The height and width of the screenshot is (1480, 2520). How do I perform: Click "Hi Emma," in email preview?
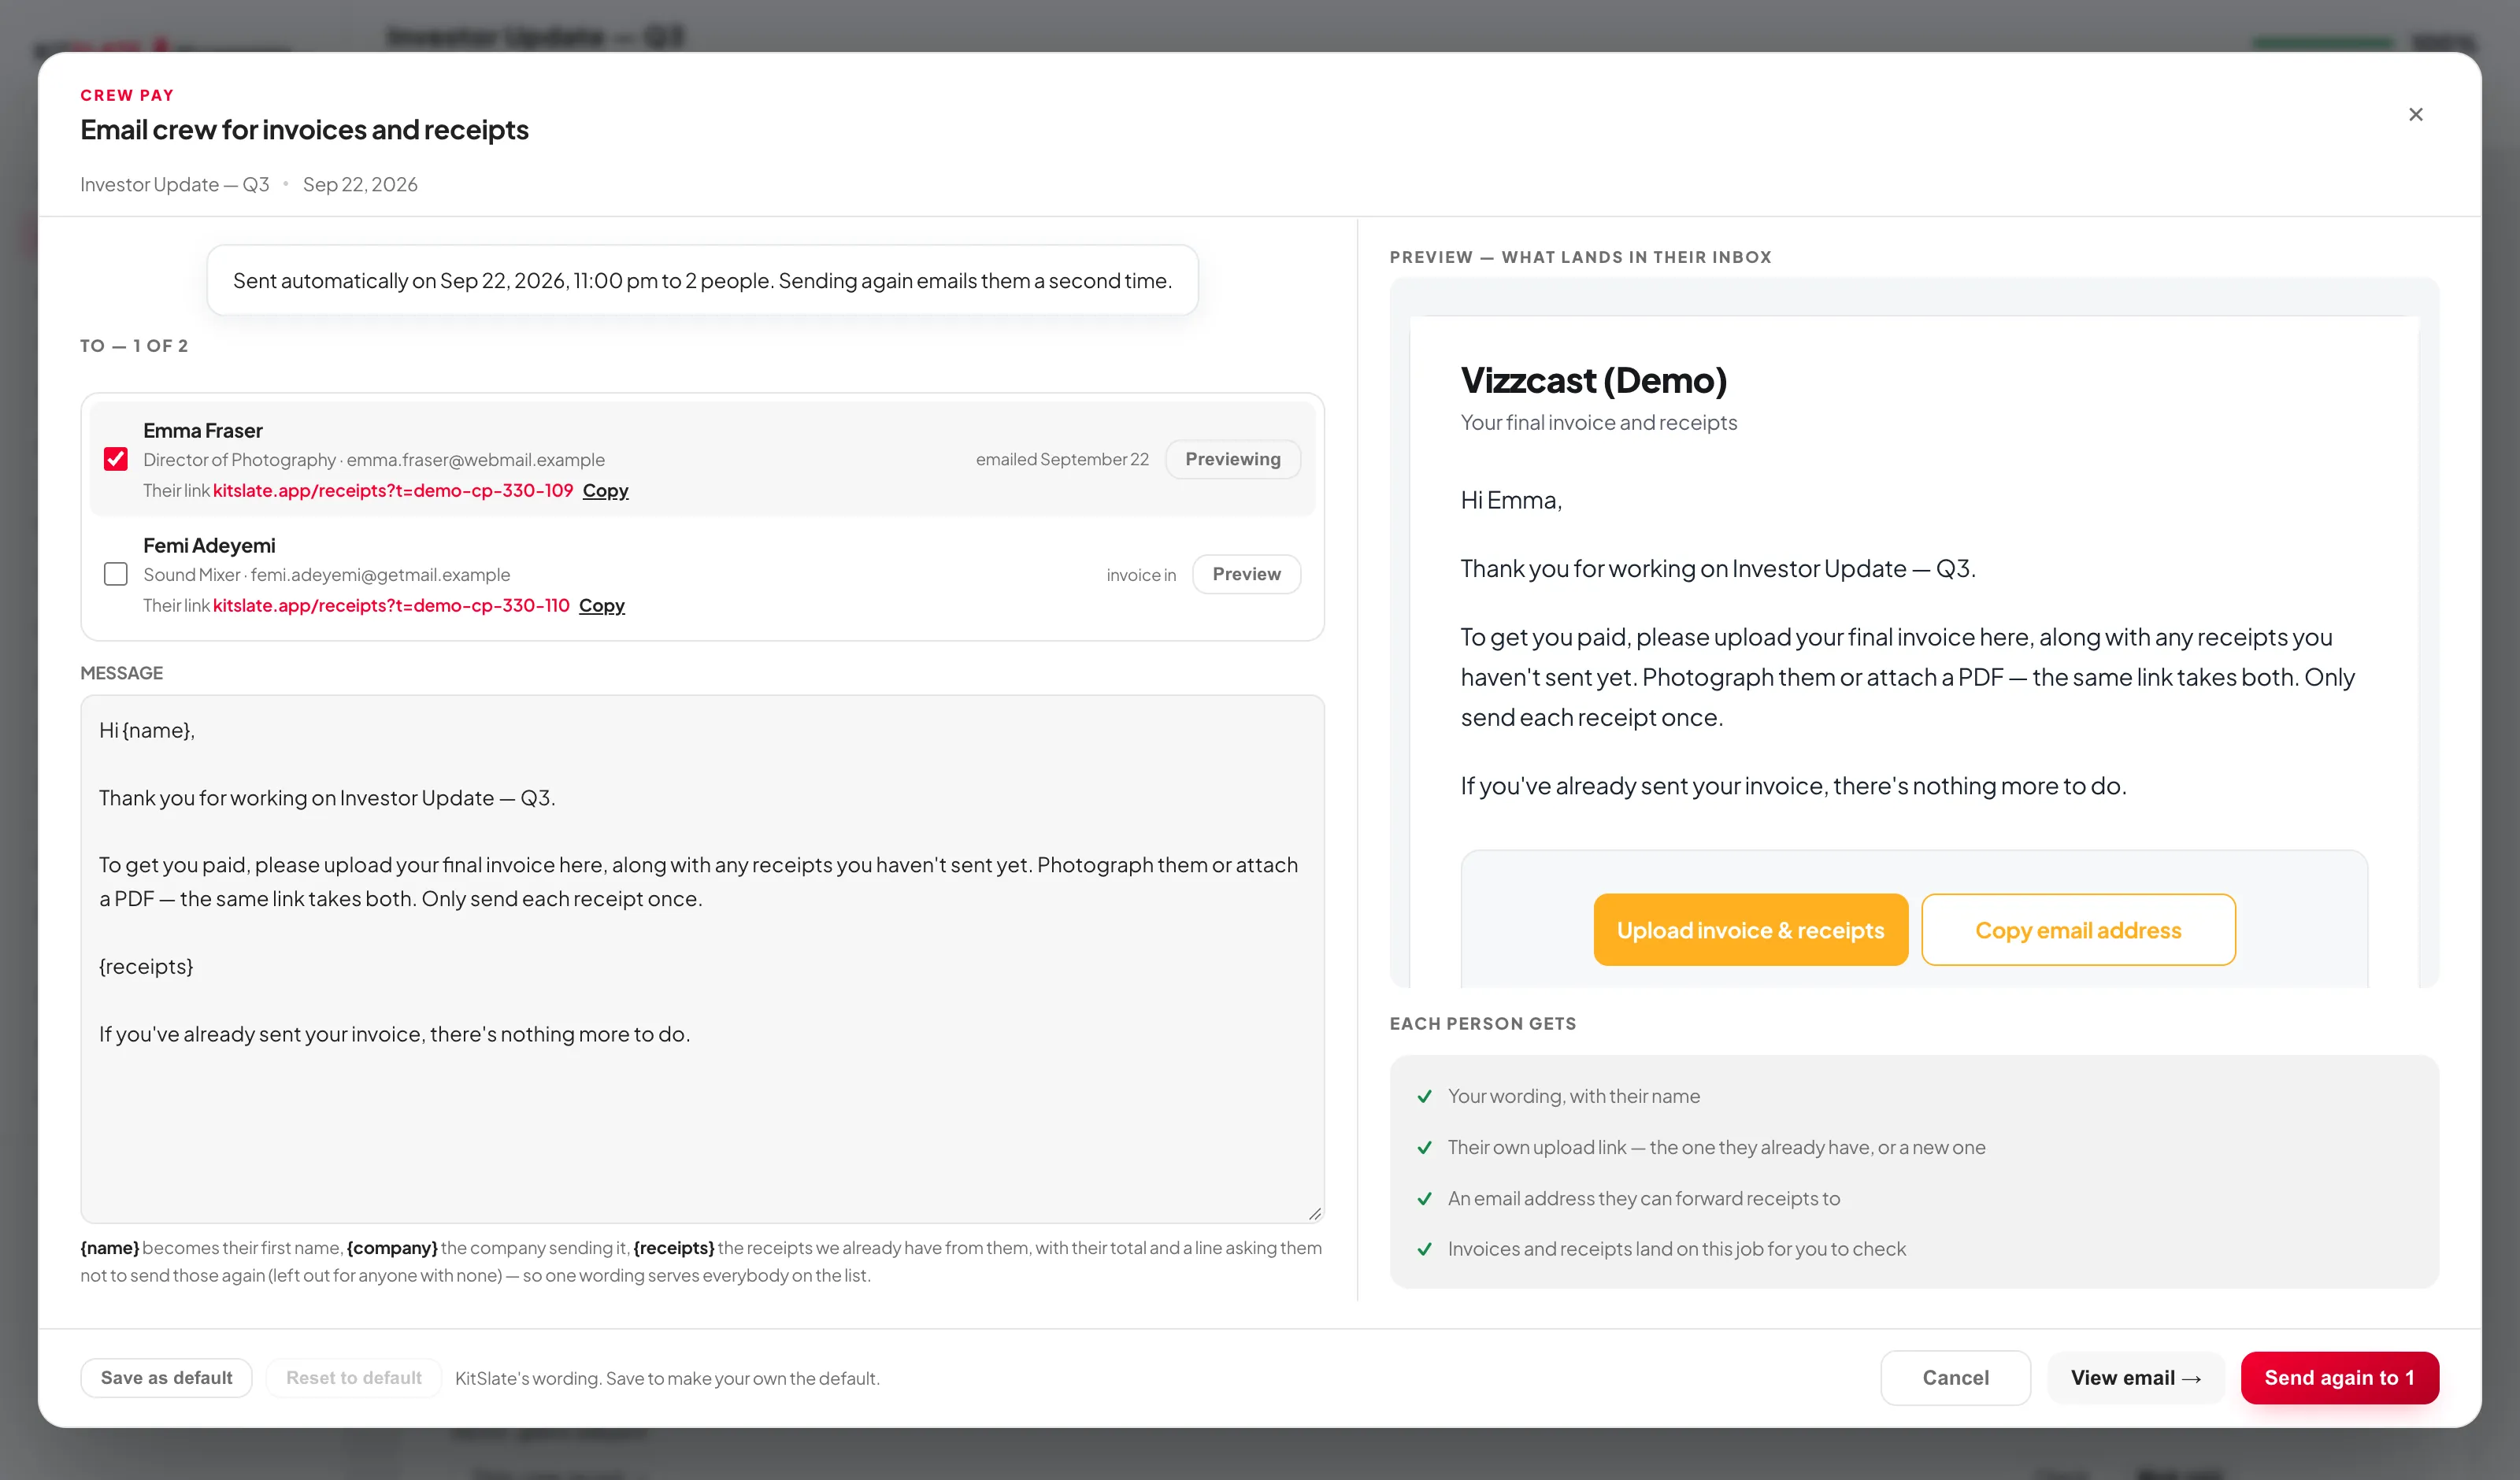click(1510, 500)
